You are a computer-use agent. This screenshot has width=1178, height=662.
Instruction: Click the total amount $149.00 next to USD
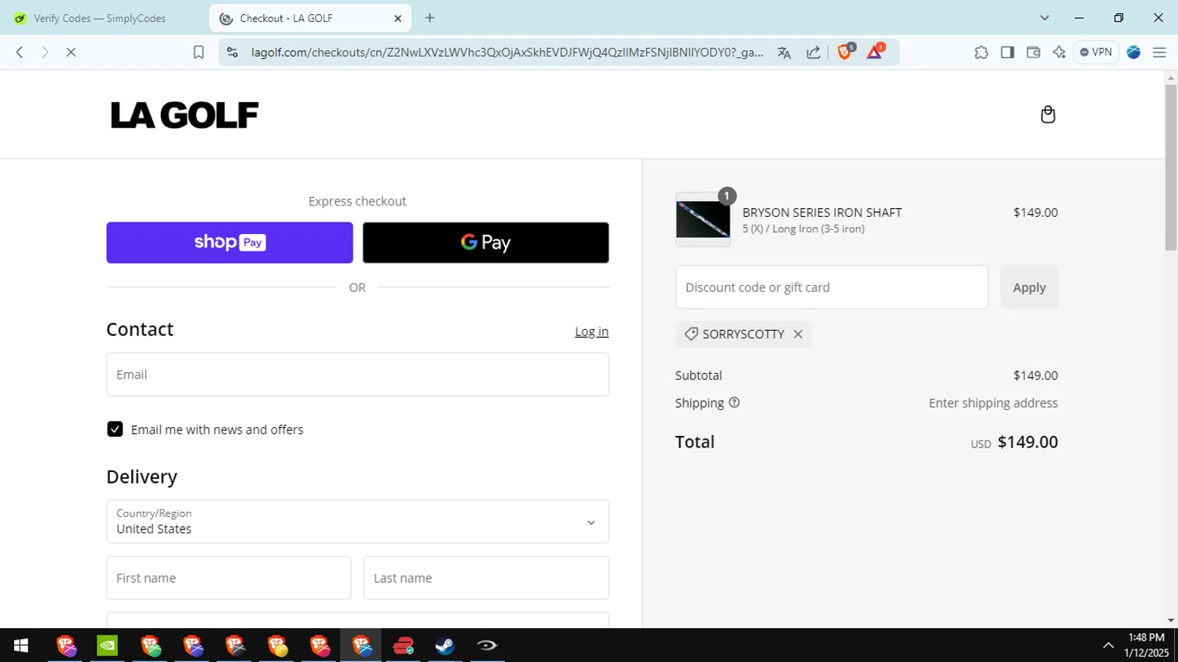1027,442
